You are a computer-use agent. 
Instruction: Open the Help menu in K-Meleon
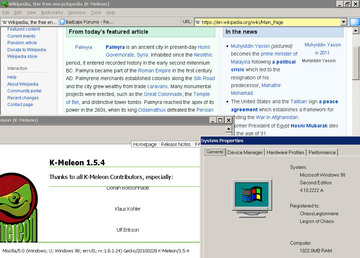coord(111,12)
